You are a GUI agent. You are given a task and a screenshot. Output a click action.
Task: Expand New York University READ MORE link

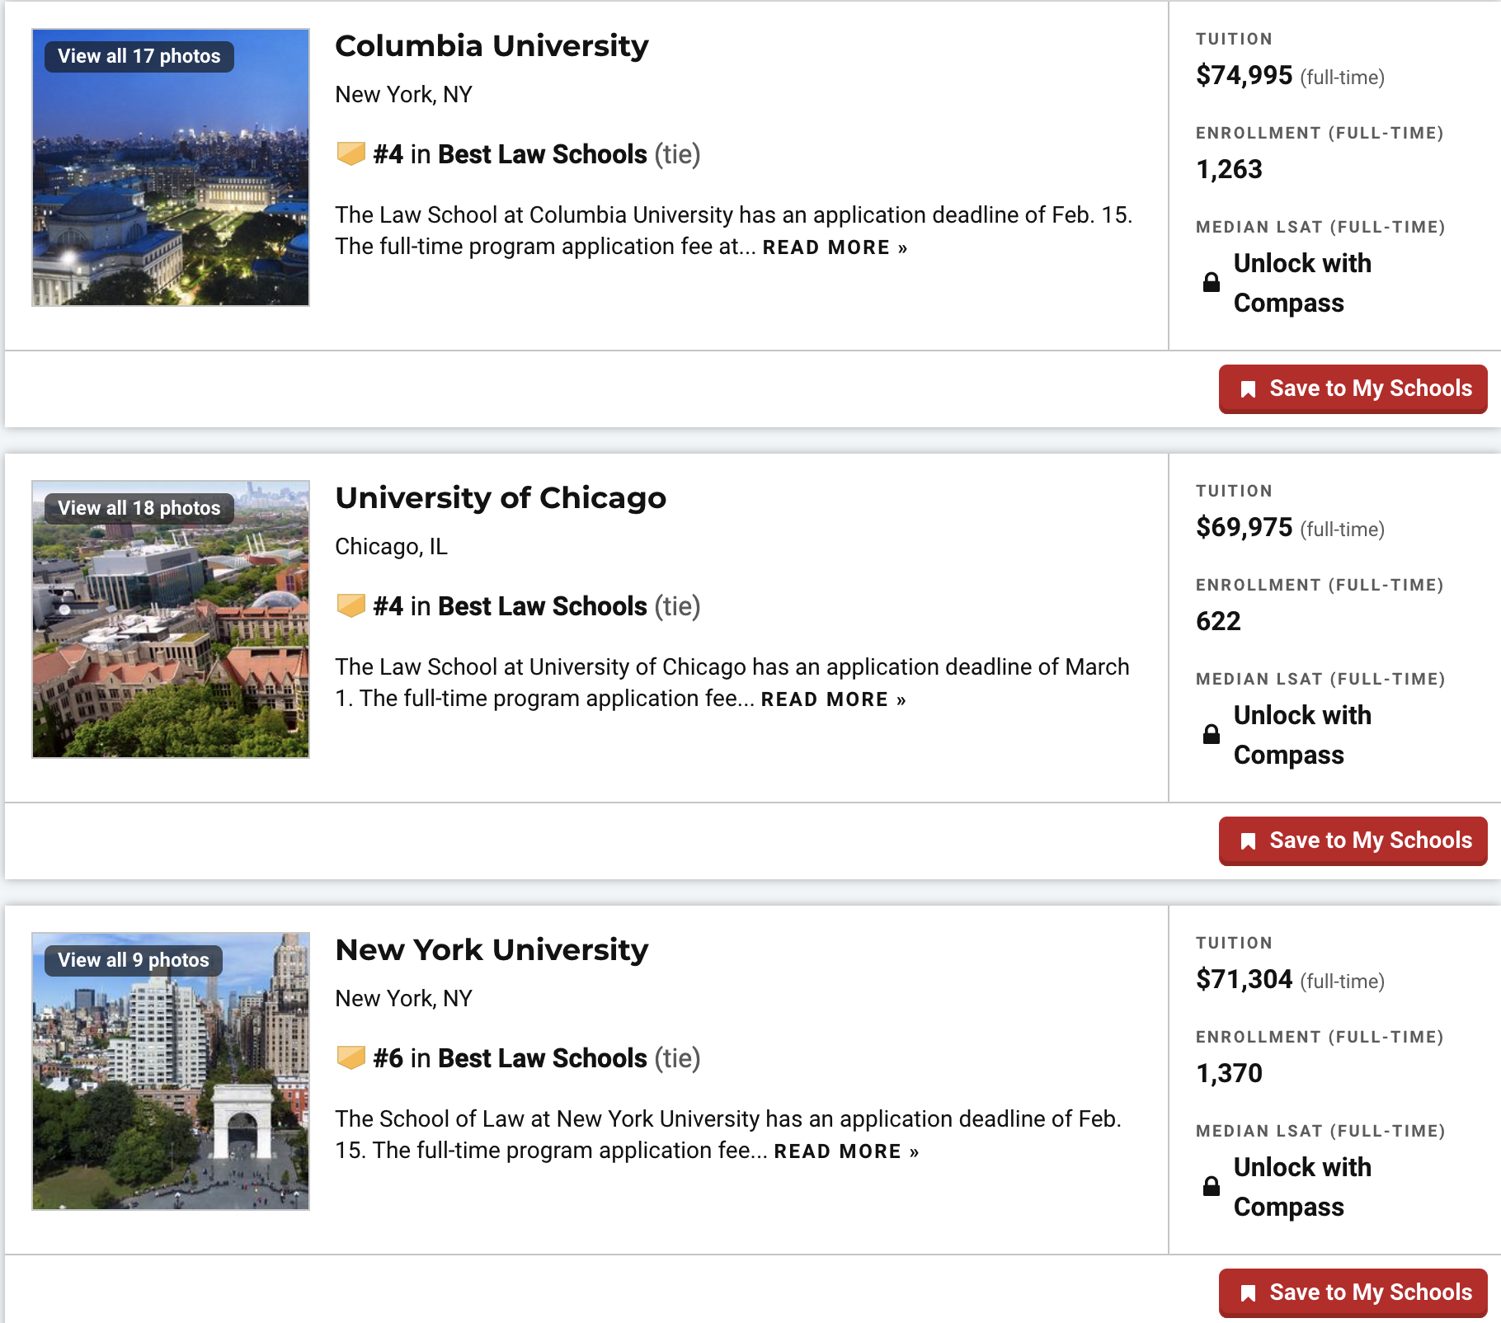[845, 1151]
